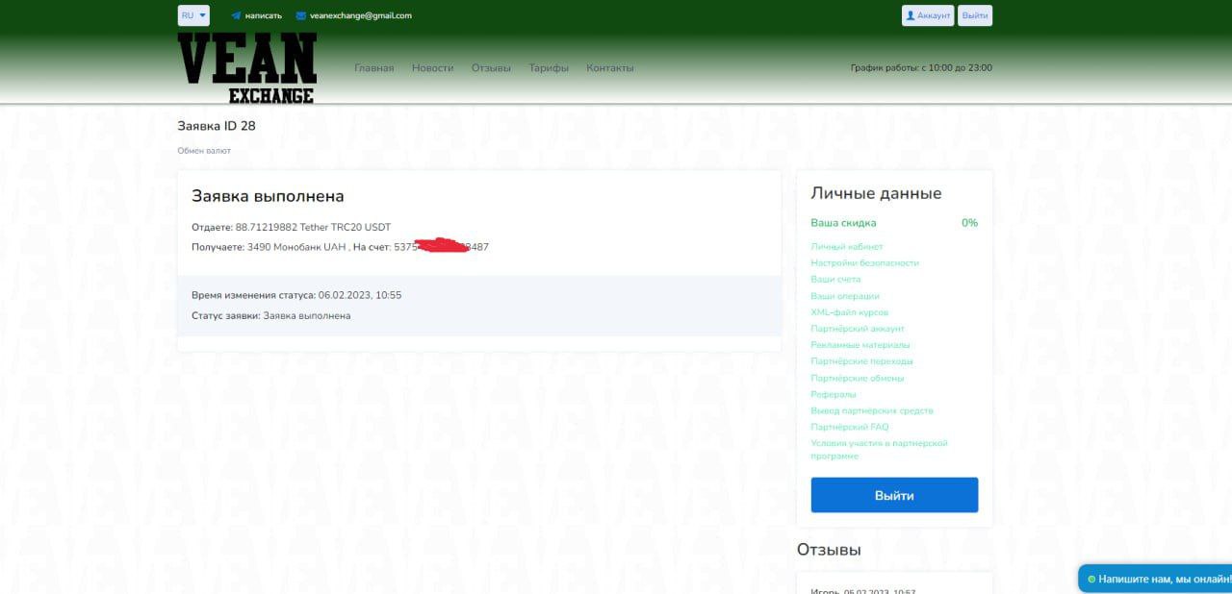Open the Партнёрский FAQ link
Viewport: 1232px width, 594px height.
pyautogui.click(x=850, y=427)
